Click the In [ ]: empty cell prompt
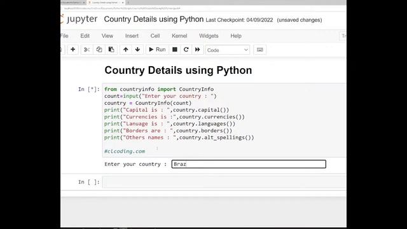Screen dimensions: 407x229 (x=89, y=182)
